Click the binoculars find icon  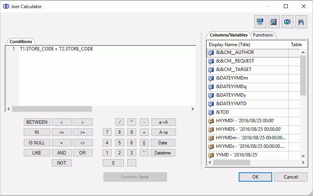coord(301,22)
